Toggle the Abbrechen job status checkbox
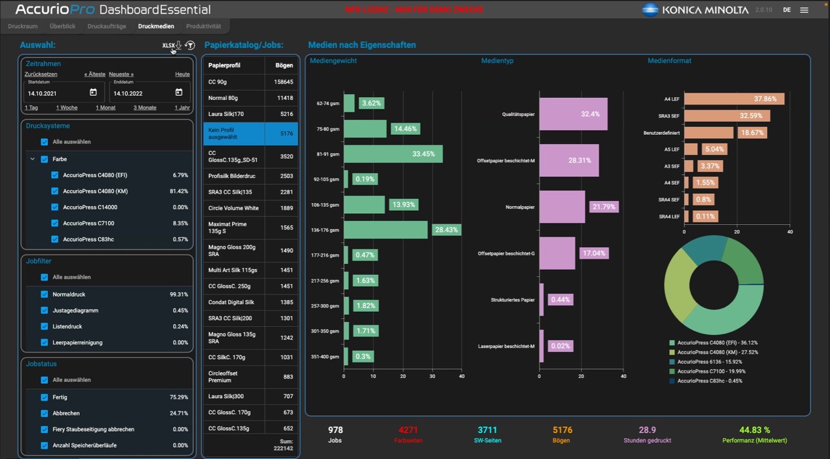830x459 pixels. tap(44, 414)
